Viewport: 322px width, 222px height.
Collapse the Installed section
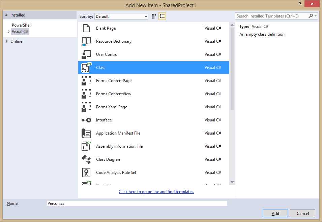[6, 15]
